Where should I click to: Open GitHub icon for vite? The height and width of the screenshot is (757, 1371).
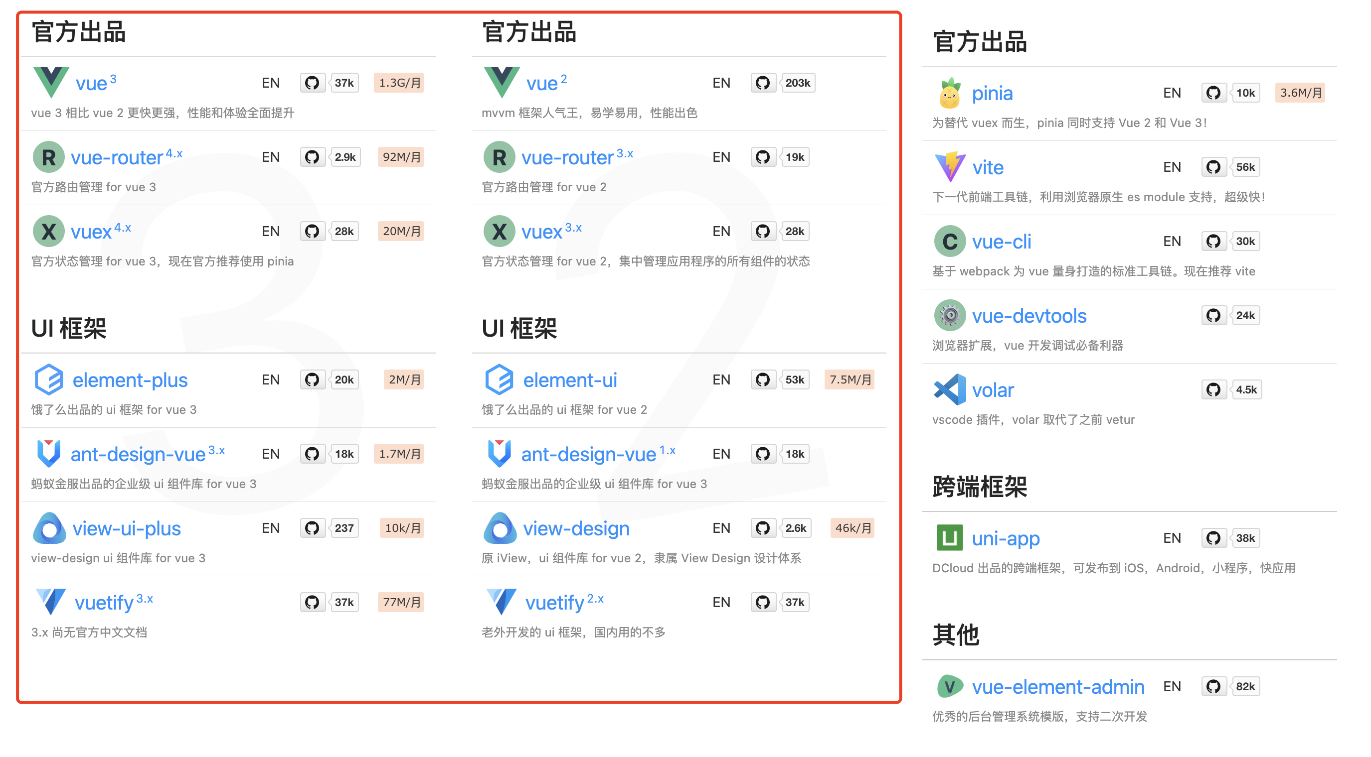coord(1213,167)
